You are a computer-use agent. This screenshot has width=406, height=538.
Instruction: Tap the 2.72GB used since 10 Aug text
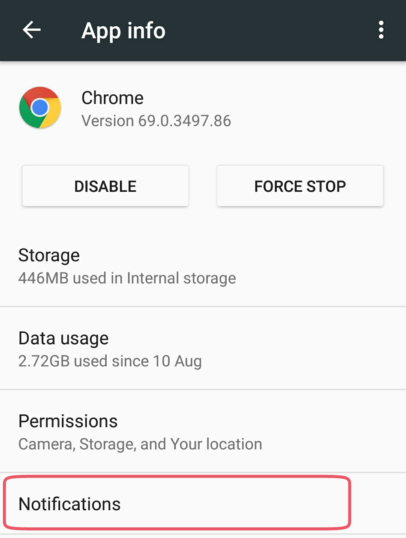[x=110, y=361]
